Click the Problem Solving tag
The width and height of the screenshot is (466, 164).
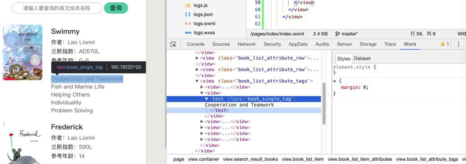tap(72, 111)
